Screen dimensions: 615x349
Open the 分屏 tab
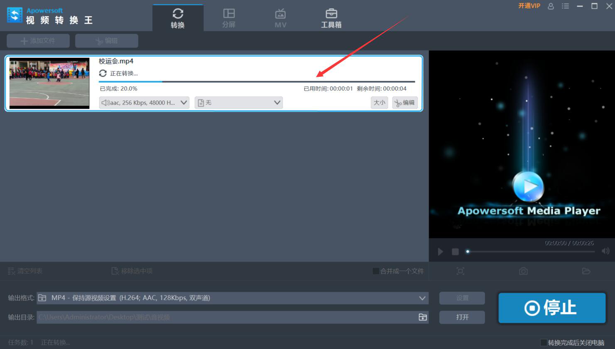point(229,18)
